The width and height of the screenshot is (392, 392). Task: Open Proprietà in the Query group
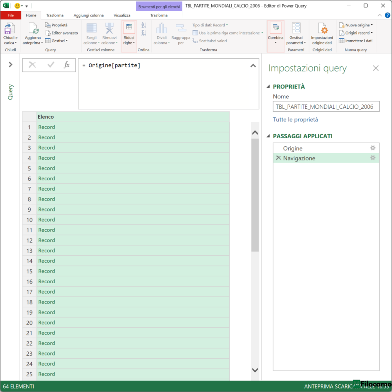(56, 25)
